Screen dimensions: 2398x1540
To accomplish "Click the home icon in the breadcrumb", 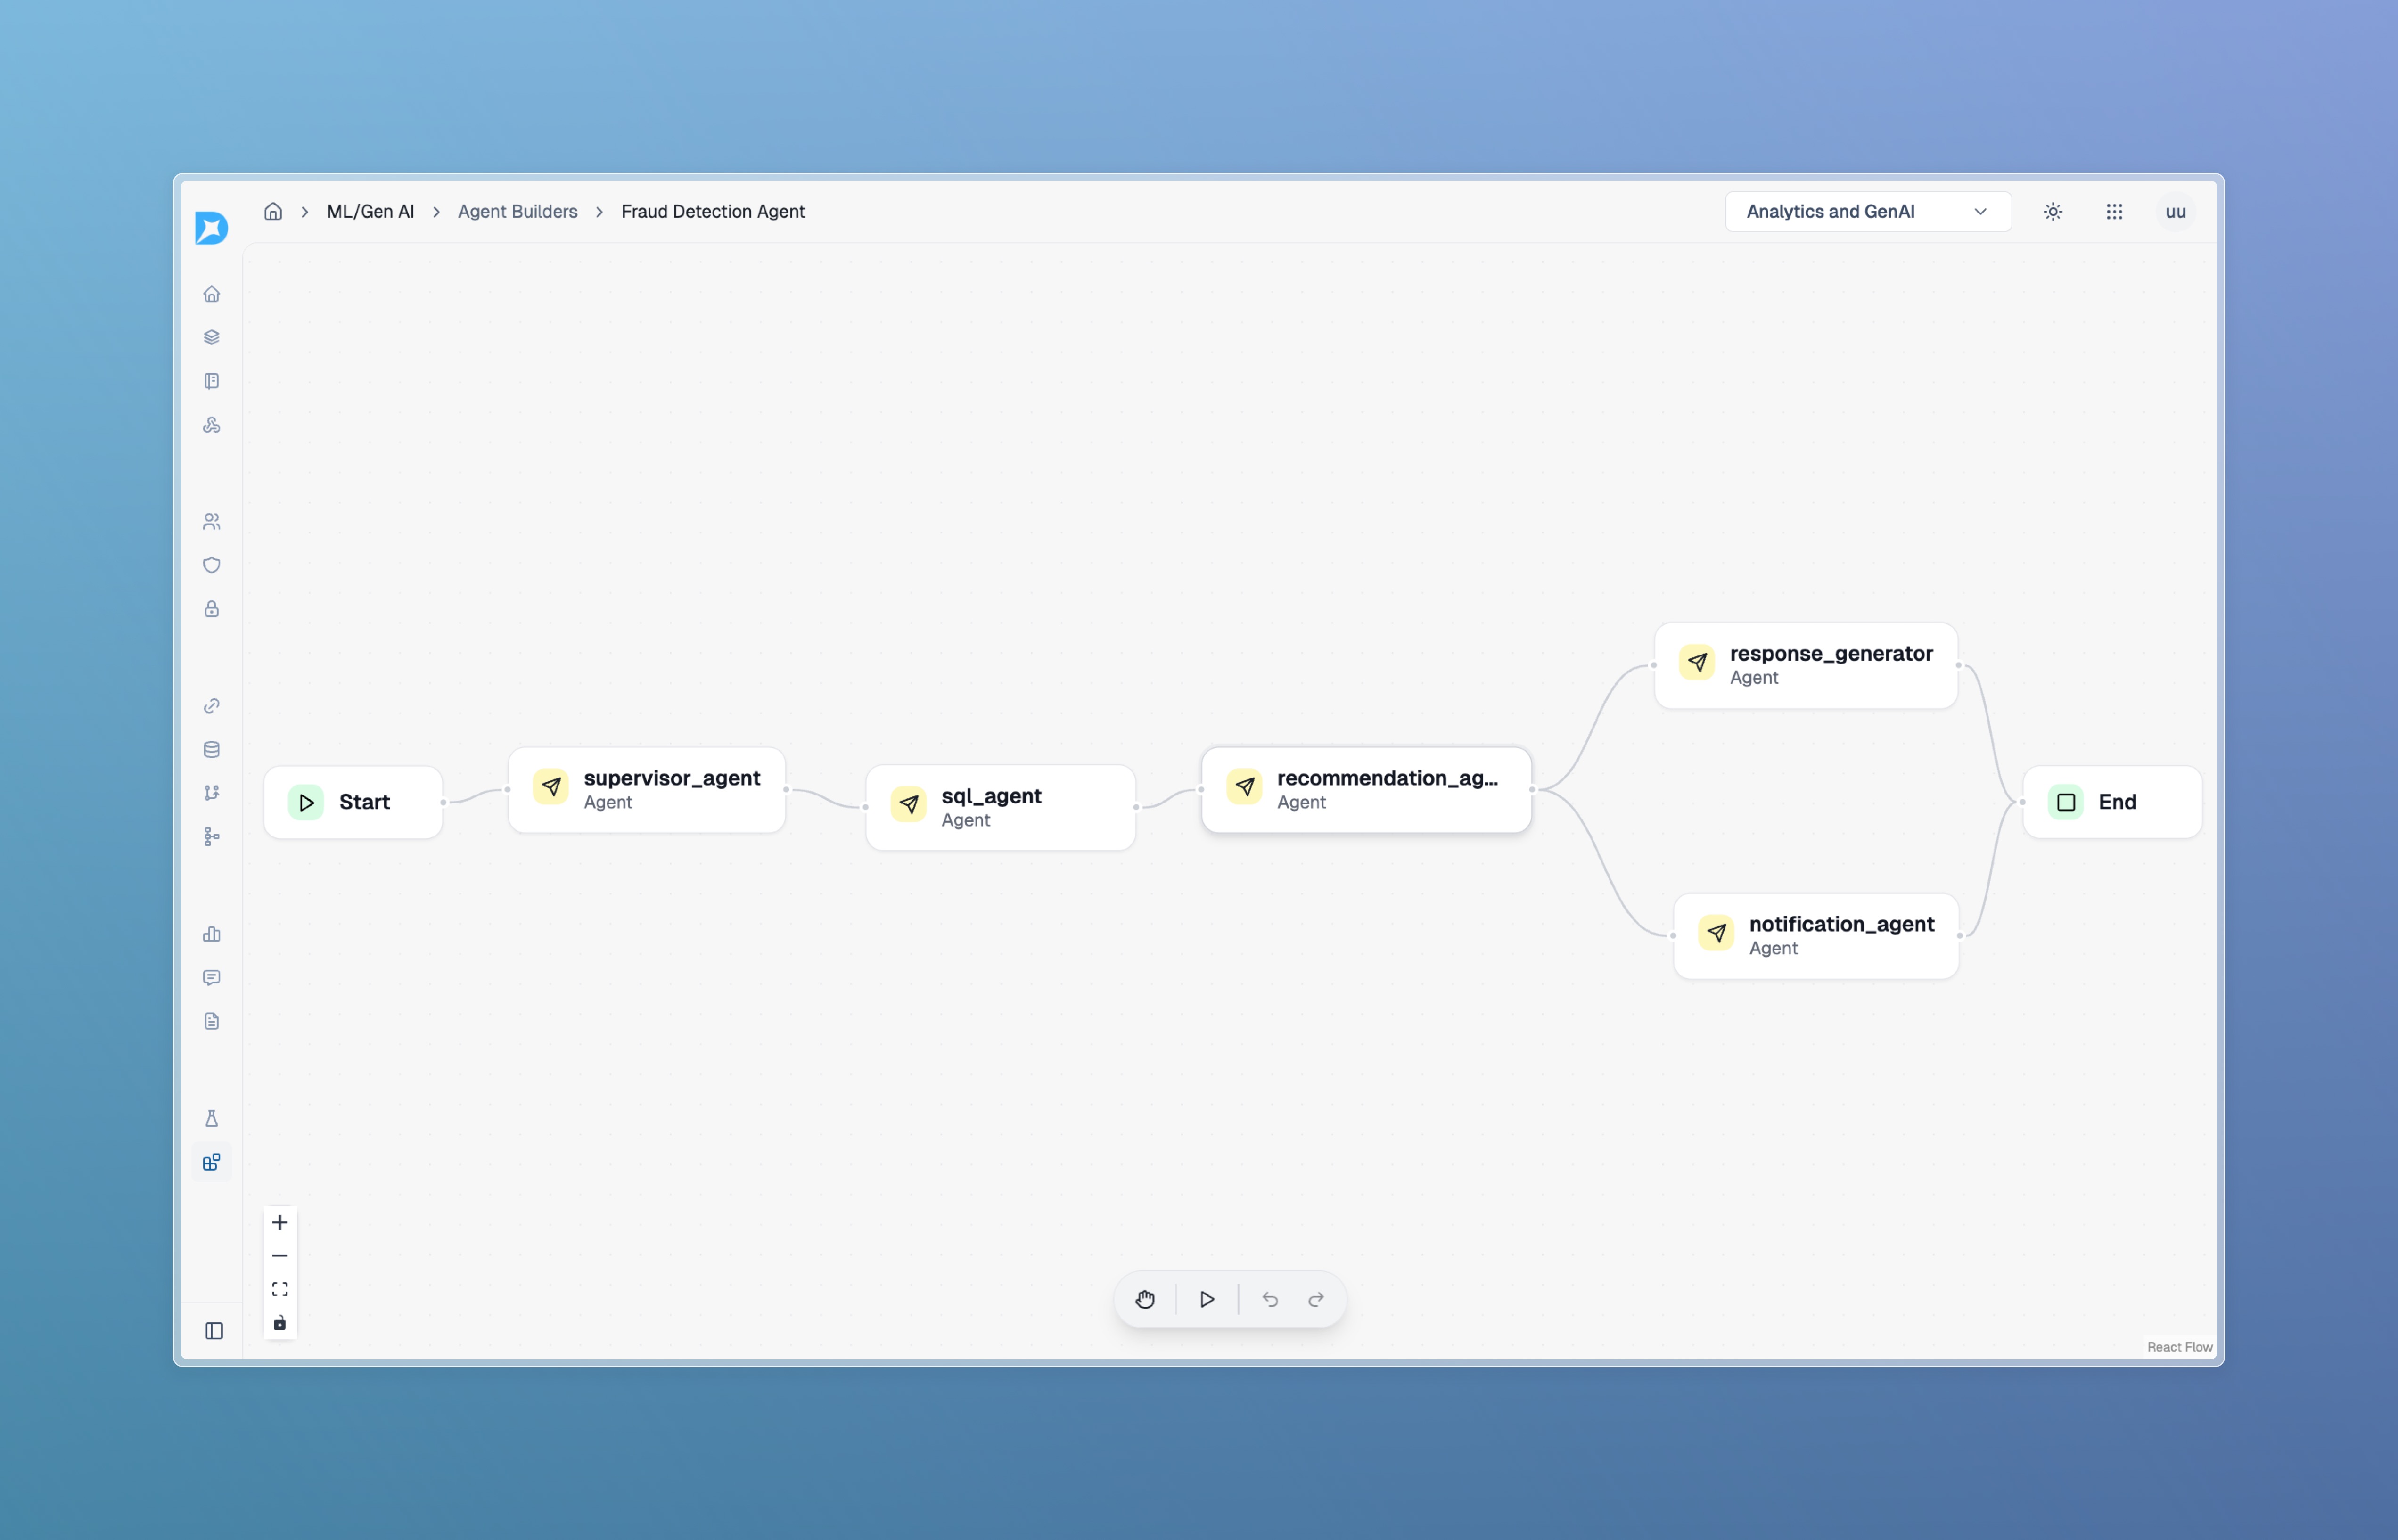I will (273, 211).
